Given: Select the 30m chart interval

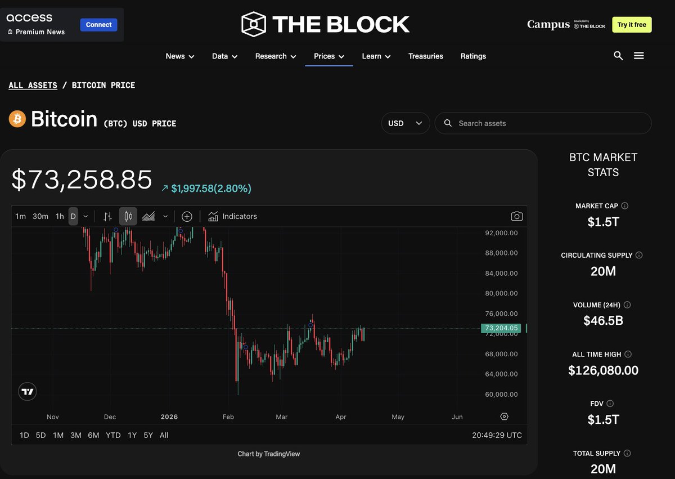Looking at the screenshot, I should 40,216.
